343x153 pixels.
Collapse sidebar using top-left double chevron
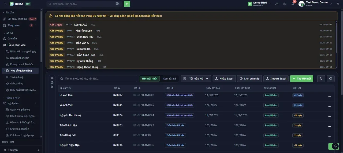click(x=5, y=4)
